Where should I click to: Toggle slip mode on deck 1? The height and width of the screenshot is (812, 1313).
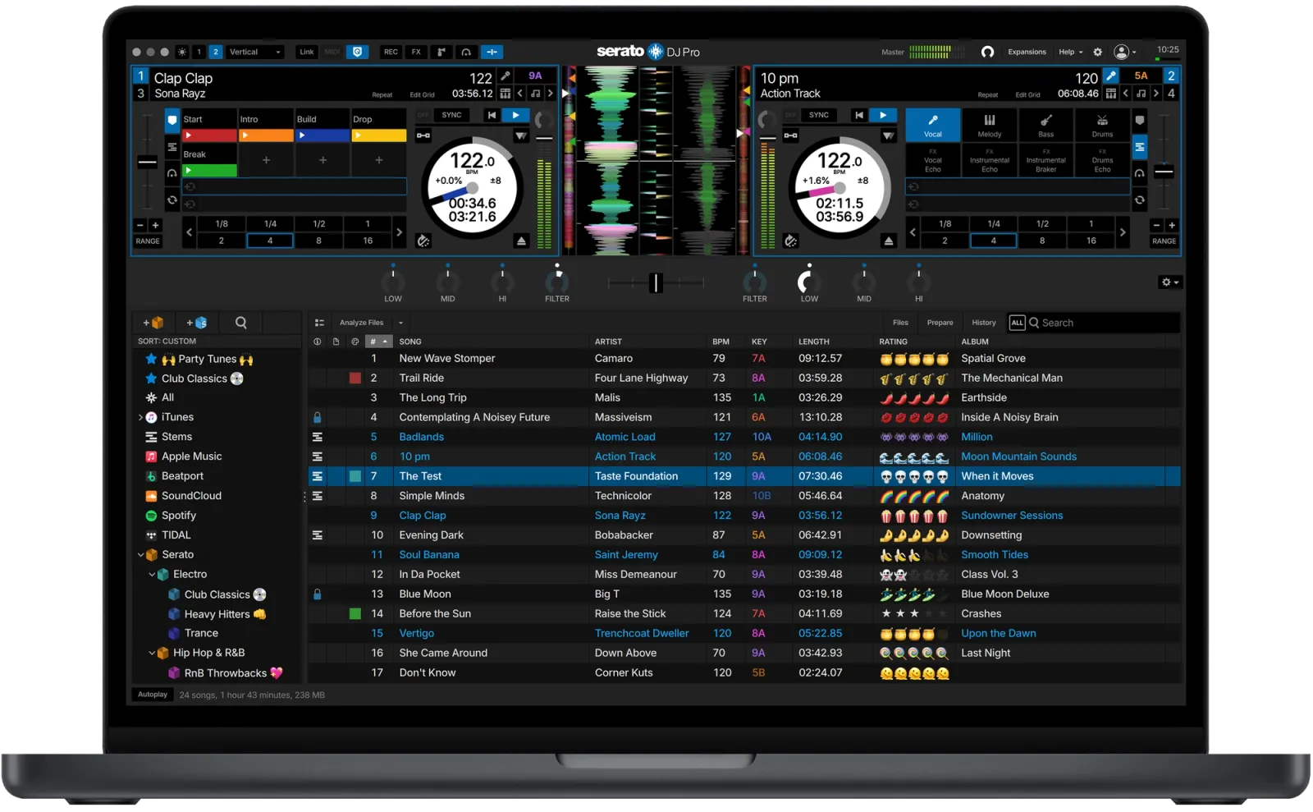click(423, 241)
